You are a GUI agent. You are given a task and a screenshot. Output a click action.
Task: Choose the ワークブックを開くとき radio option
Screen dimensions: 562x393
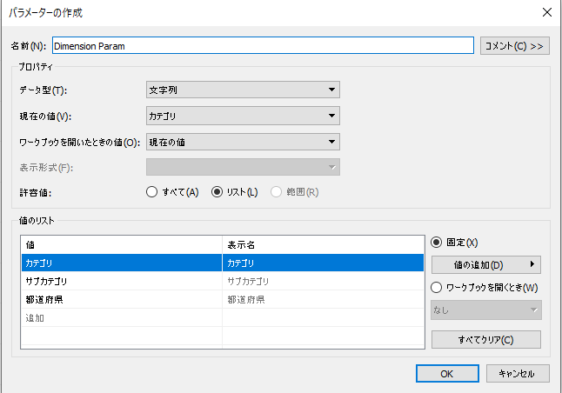[x=438, y=288]
